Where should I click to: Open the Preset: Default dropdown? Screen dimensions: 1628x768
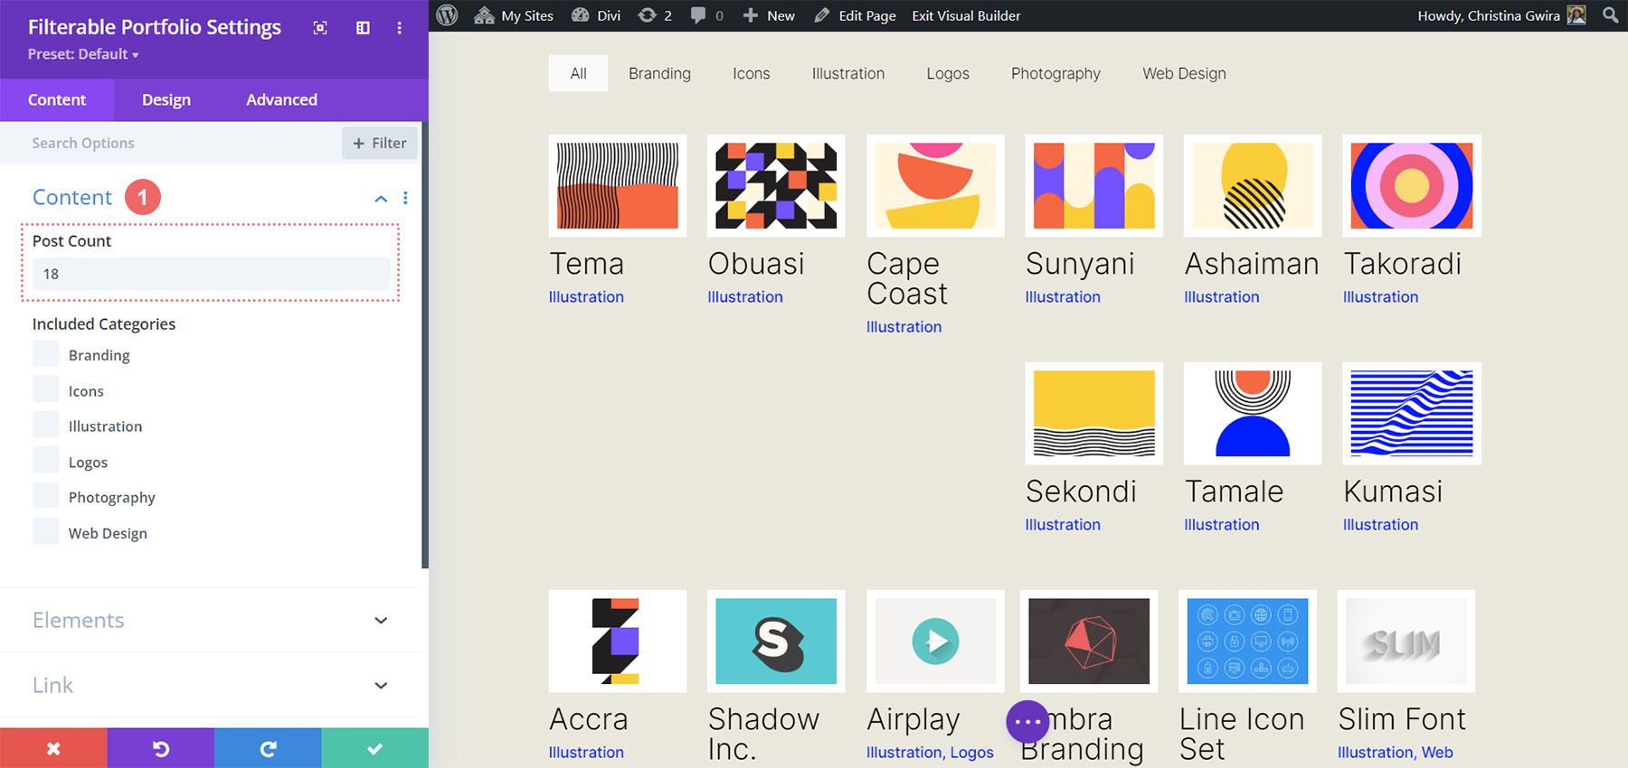coord(83,54)
